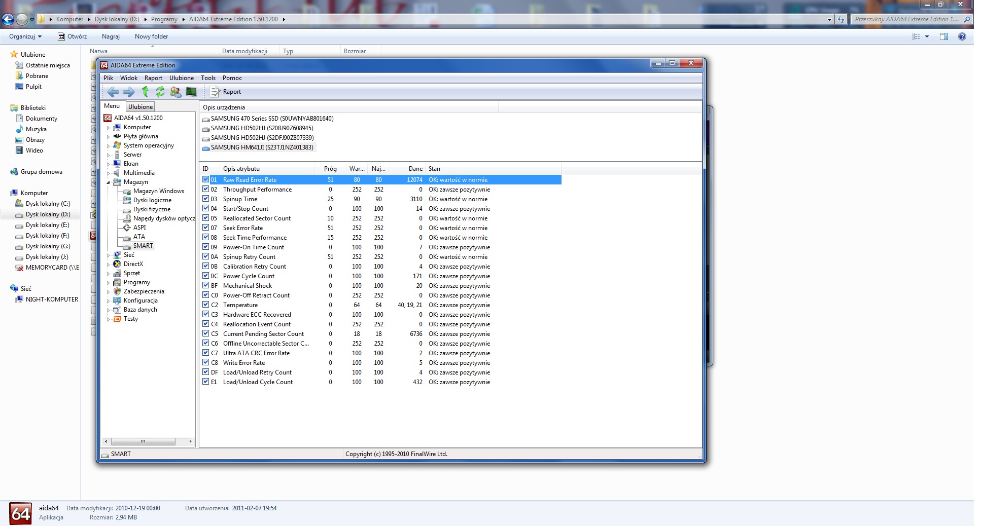
Task: Open the Organizuj dropdown in Explorer
Action: pos(25,36)
